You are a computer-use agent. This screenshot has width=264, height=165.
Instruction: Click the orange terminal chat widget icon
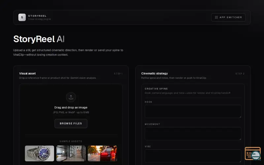pos(253,153)
